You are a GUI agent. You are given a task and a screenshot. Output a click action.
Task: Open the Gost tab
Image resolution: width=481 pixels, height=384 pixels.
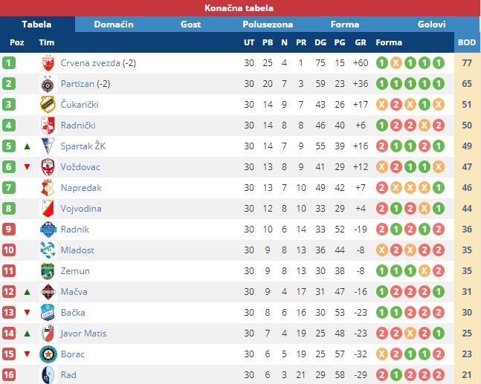coord(191,25)
